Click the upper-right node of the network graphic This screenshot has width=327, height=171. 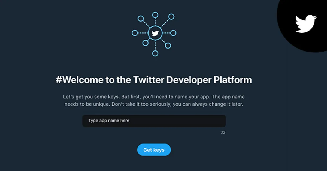(171, 16)
